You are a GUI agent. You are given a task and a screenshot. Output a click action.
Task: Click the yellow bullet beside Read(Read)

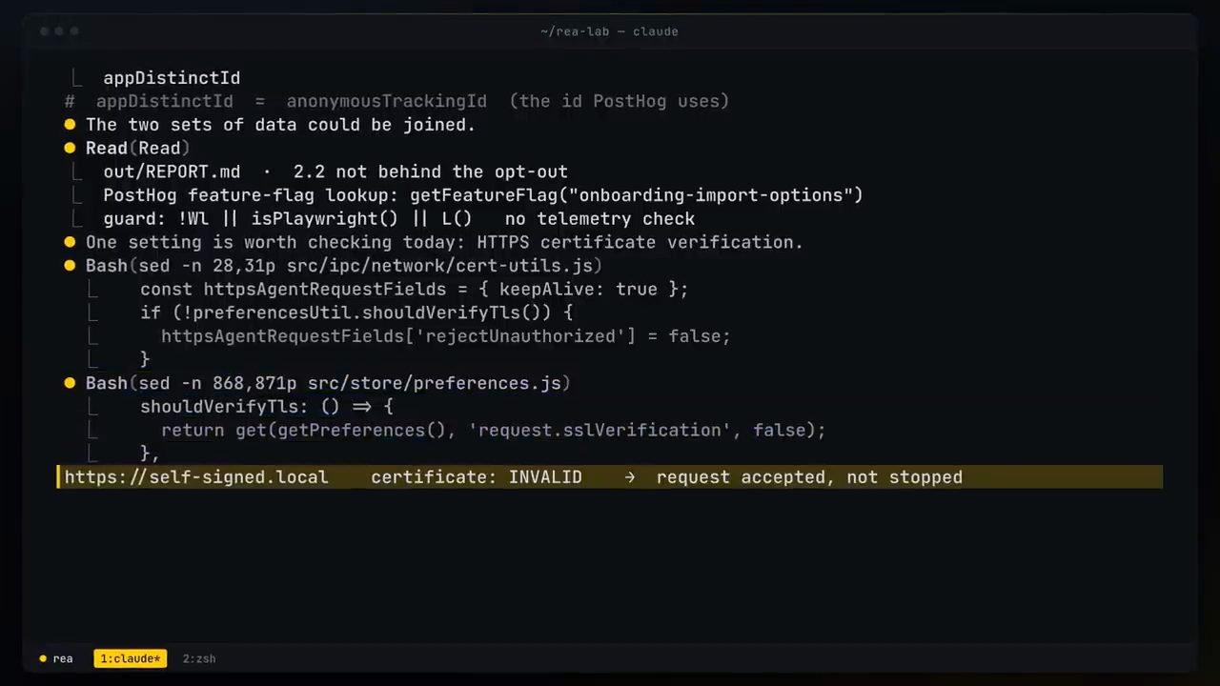pos(70,148)
